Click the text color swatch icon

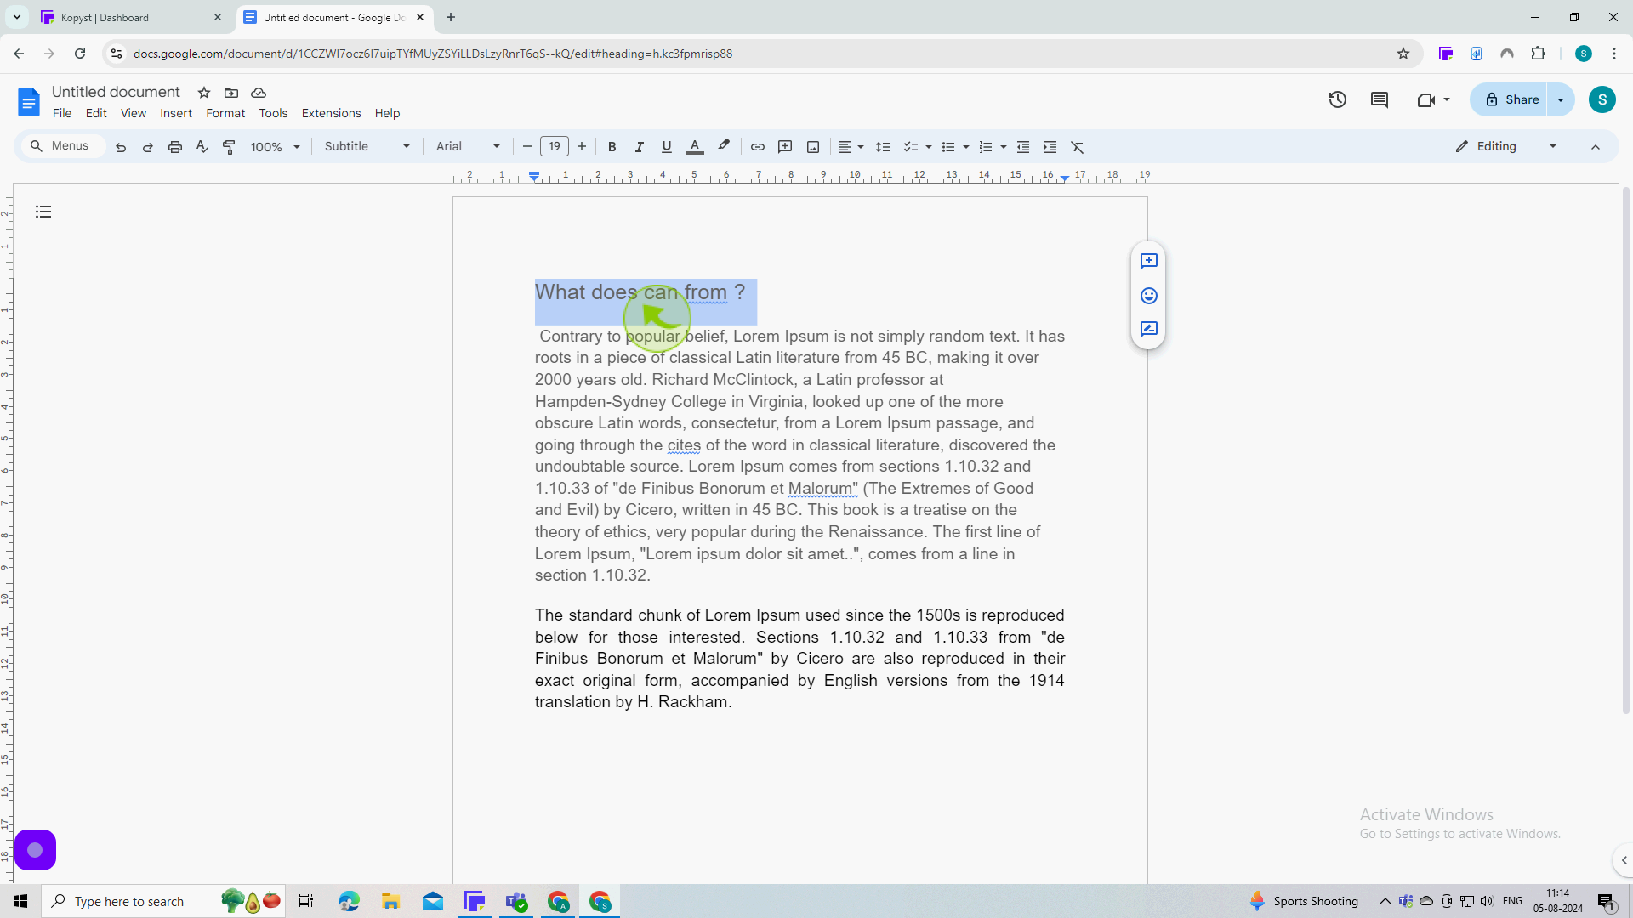coord(694,145)
